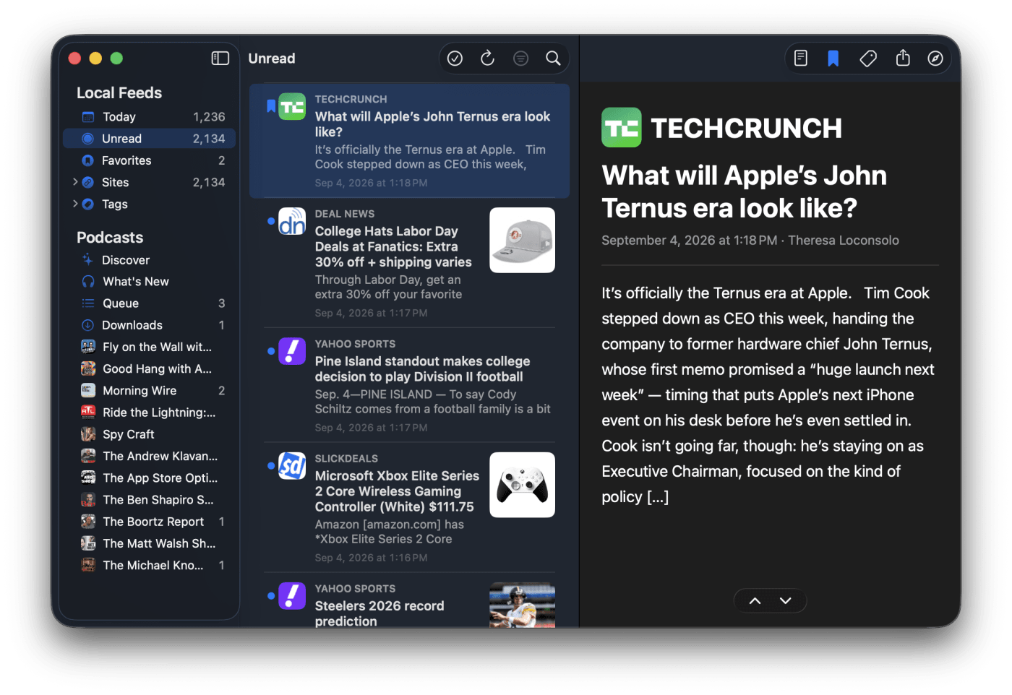Select The Boortz Report podcast
The height and width of the screenshot is (695, 1012).
(x=150, y=522)
